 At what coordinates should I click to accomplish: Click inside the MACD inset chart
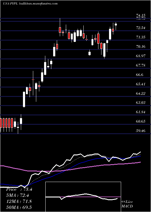(83, 197)
